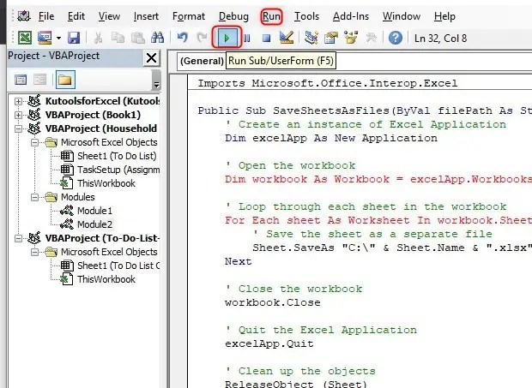This screenshot has width=532, height=388.
Task: Click the Run Sub/UserForm play button
Action: 227,38
